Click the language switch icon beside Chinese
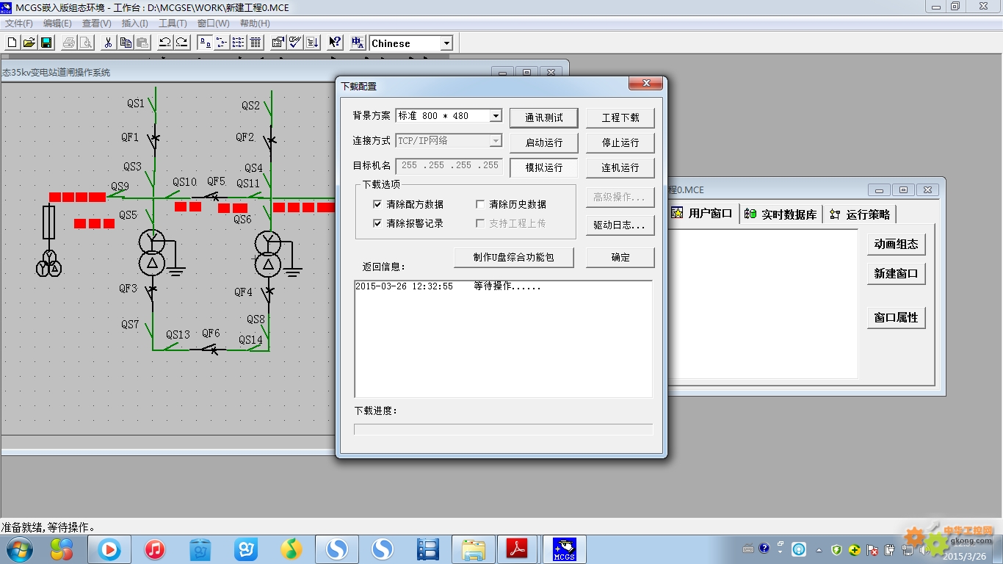Screen dimensions: 1003x564 358,43
